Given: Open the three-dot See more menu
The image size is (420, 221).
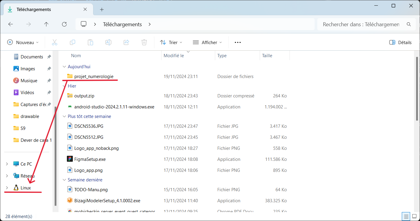Looking at the screenshot, I should pos(238,42).
